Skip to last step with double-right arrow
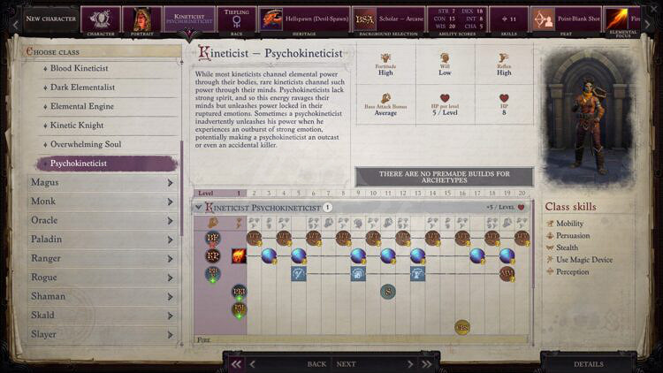This screenshot has height=373, width=663. tap(428, 363)
